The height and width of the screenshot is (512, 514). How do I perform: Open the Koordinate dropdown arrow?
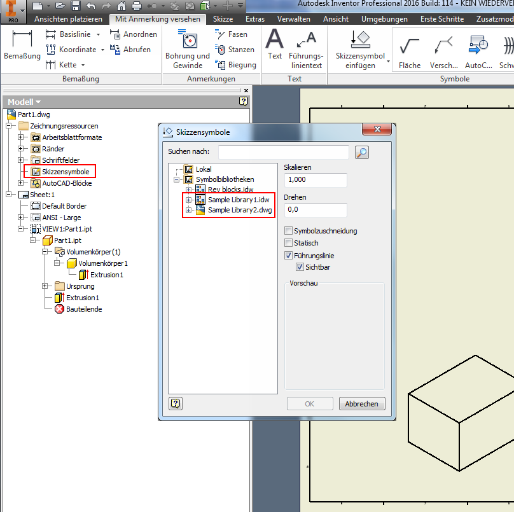point(102,50)
